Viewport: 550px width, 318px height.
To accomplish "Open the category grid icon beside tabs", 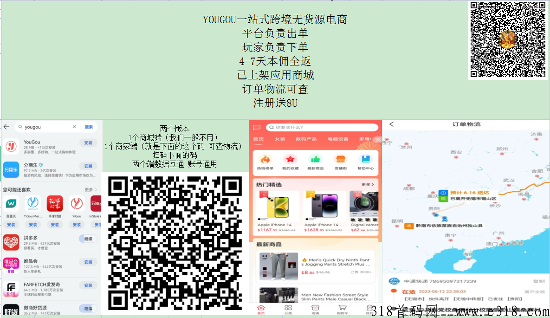I will point(378,139).
